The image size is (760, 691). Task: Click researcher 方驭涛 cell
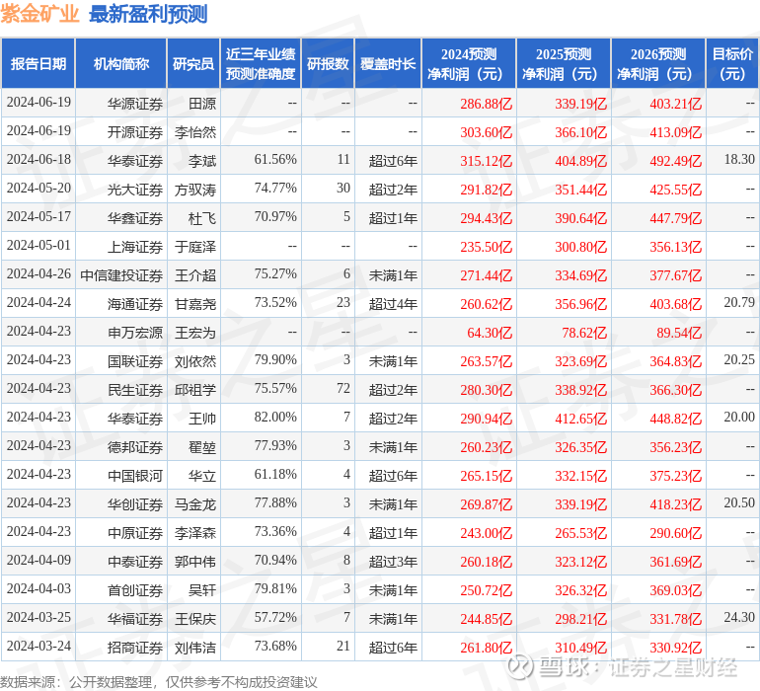coord(195,190)
